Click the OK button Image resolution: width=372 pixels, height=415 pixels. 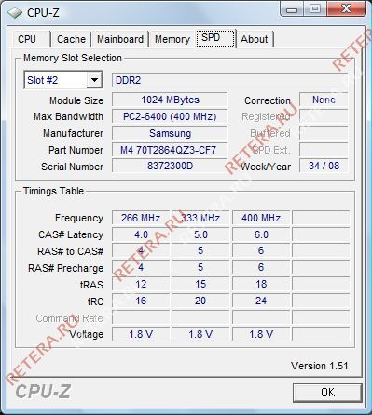point(327,393)
